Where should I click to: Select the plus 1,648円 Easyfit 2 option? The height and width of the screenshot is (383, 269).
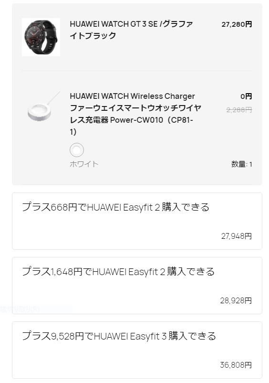click(x=137, y=286)
